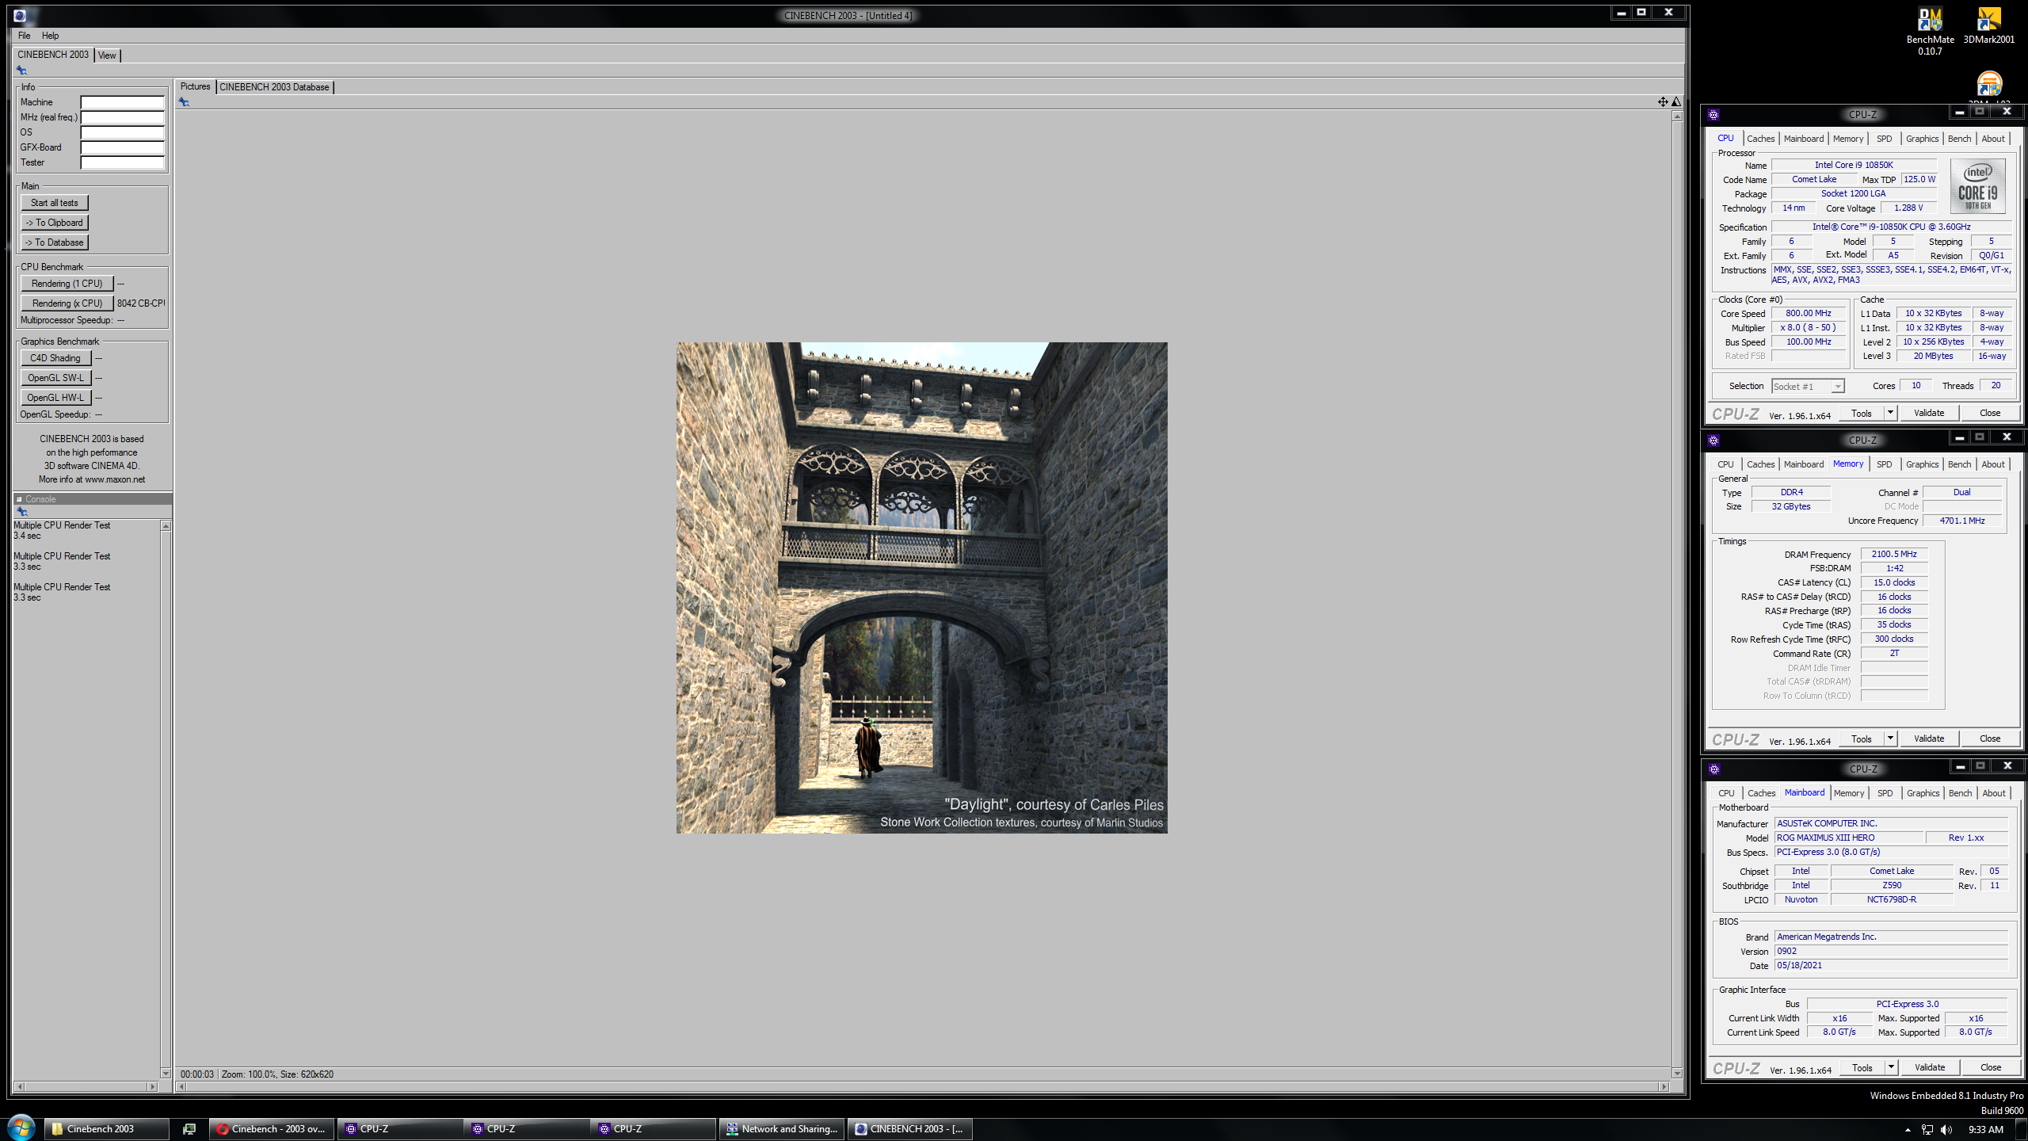Open Graphics tab in CPU-Z Mainboard window
Image resolution: width=2028 pixels, height=1141 pixels.
(x=1923, y=793)
